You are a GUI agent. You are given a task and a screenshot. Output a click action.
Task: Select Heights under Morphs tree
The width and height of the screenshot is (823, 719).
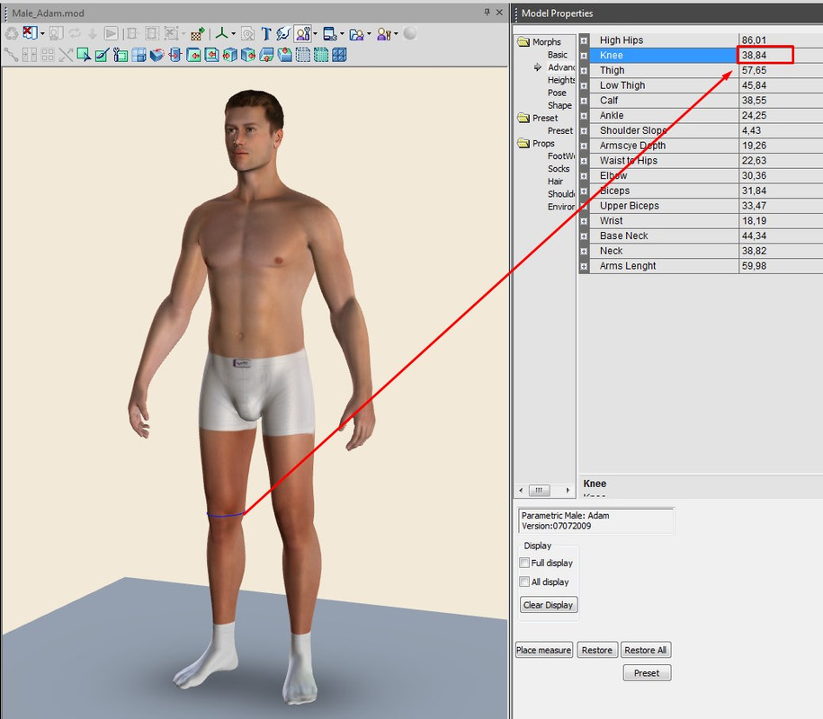pyautogui.click(x=561, y=80)
